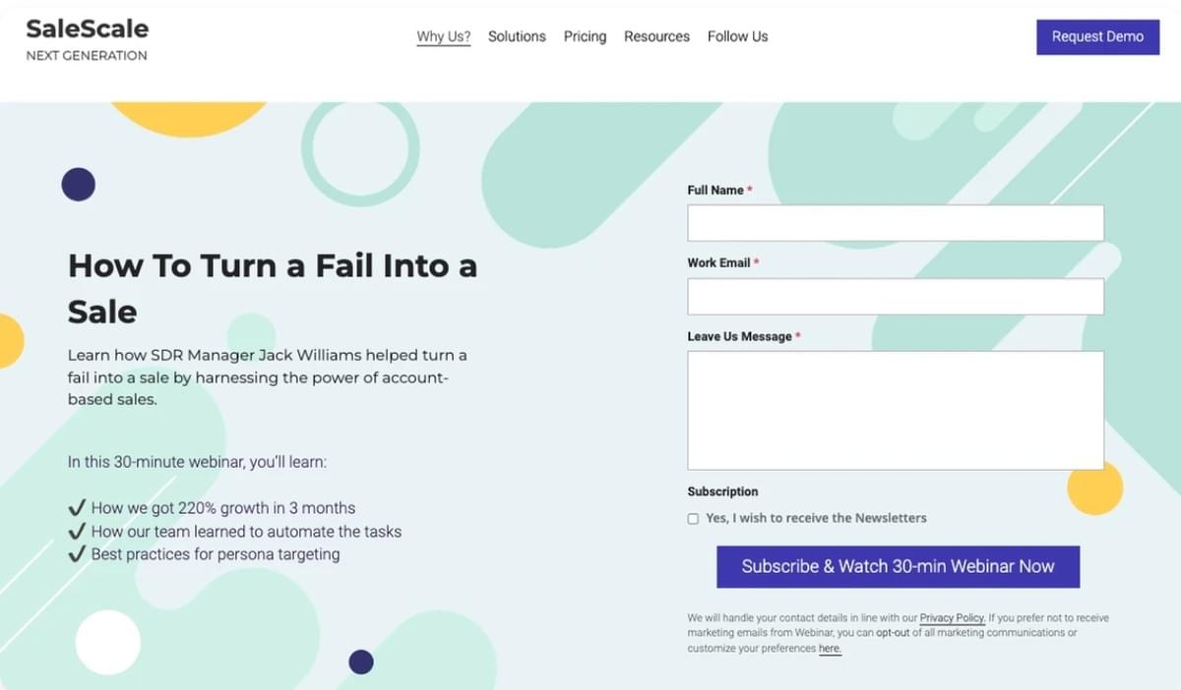Click checkmark beside persona targeting bullet
This screenshot has width=1181, height=690.
(x=77, y=554)
